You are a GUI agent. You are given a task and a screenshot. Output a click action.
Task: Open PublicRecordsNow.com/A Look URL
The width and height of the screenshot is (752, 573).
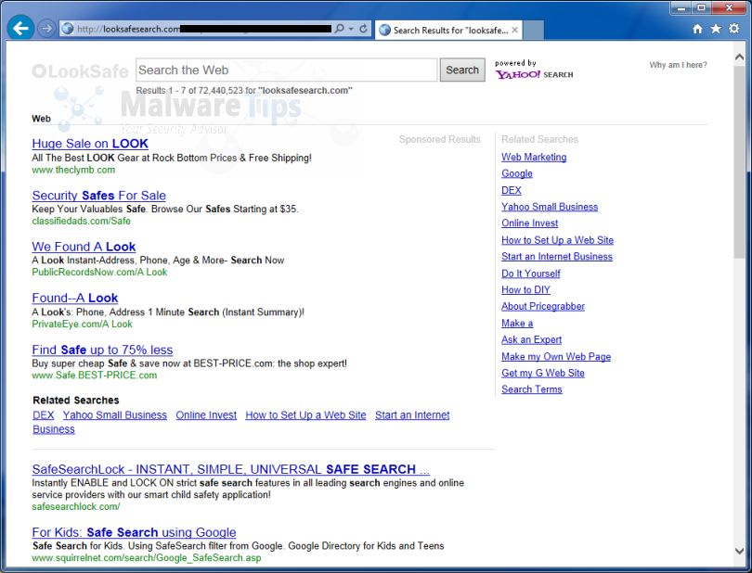[99, 272]
